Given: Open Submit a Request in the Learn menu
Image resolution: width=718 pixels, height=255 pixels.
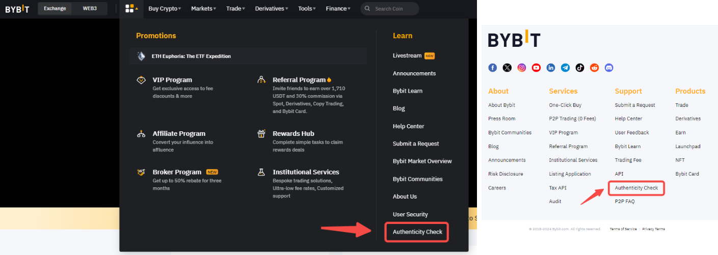Looking at the screenshot, I should point(416,144).
